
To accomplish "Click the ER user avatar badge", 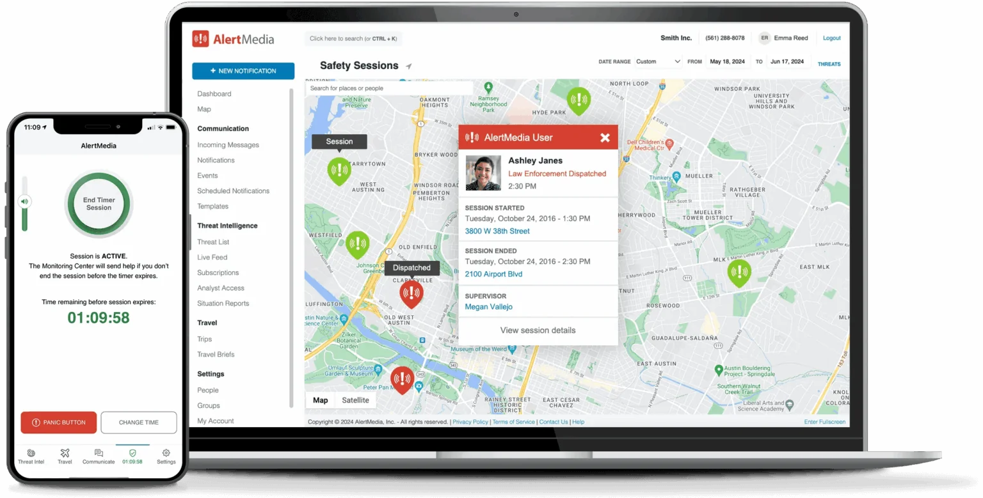I will point(764,38).
